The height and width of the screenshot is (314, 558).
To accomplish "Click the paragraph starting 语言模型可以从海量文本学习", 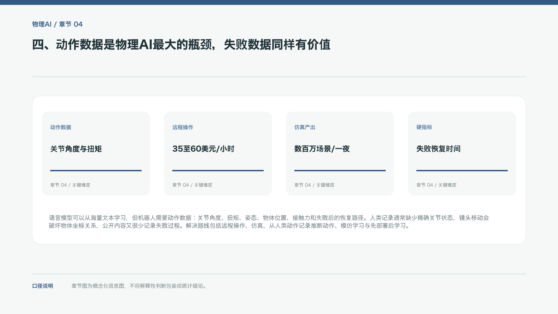I will [x=269, y=222].
